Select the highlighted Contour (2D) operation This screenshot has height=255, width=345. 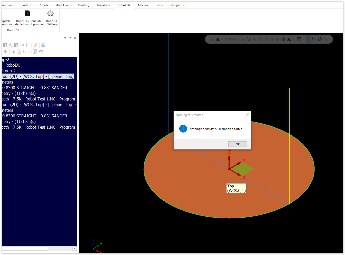(38, 76)
